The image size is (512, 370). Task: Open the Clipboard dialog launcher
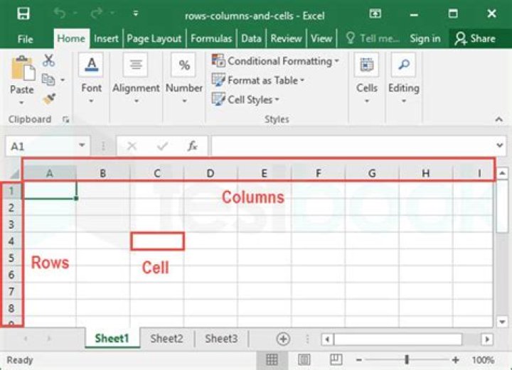[65, 119]
